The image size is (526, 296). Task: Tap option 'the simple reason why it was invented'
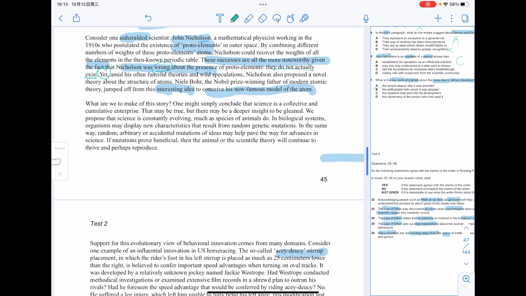[x=408, y=86]
